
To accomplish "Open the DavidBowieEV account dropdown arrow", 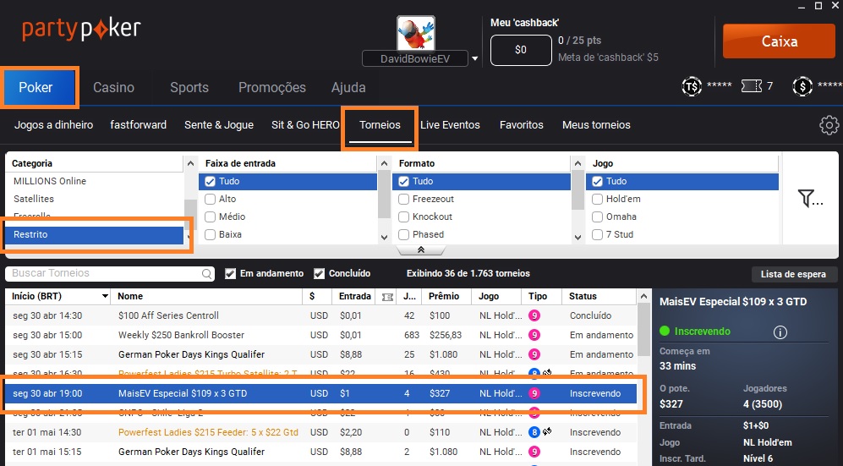I will (474, 58).
